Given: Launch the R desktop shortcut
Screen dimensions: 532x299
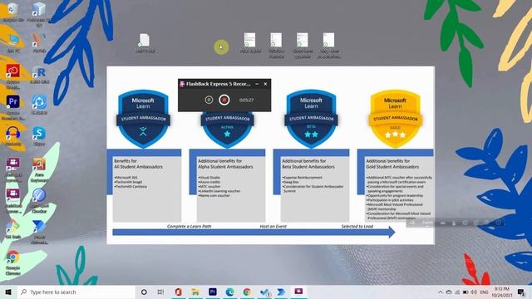Looking at the screenshot, I should pyautogui.click(x=39, y=76).
